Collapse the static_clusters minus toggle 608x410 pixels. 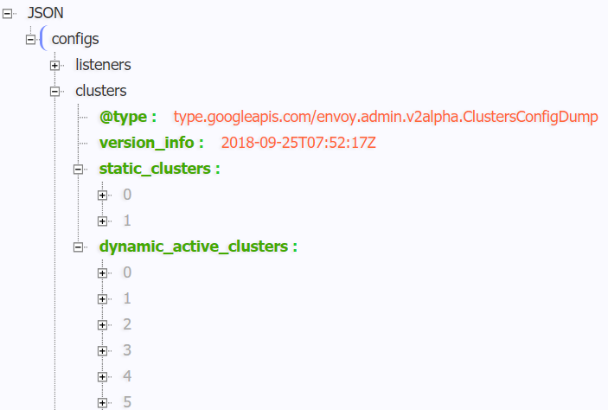pos(79,169)
